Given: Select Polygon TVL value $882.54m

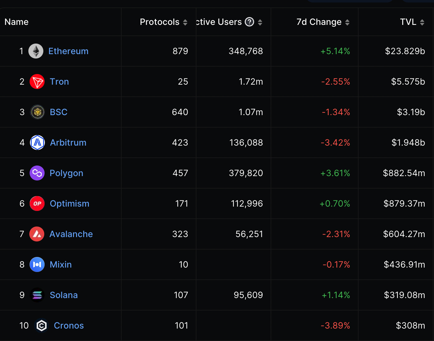Looking at the screenshot, I should coord(404,173).
